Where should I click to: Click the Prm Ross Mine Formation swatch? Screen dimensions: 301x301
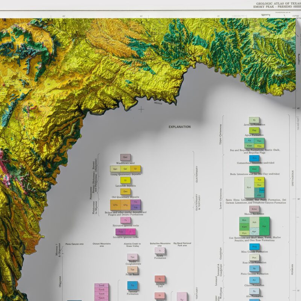[254, 258]
